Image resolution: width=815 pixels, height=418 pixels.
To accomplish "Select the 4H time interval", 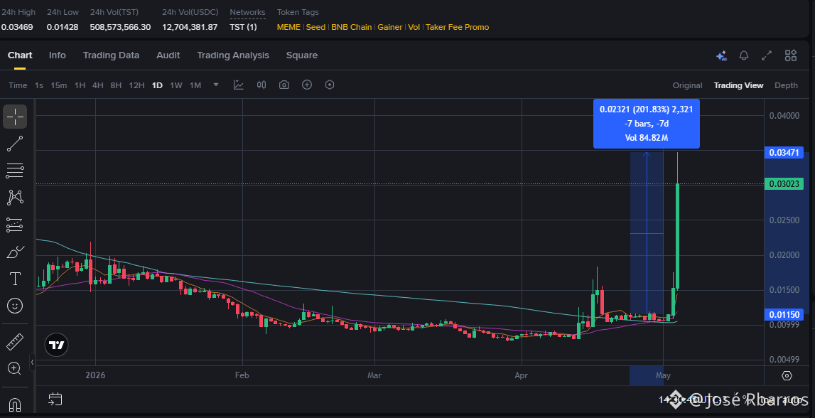I will click(98, 85).
